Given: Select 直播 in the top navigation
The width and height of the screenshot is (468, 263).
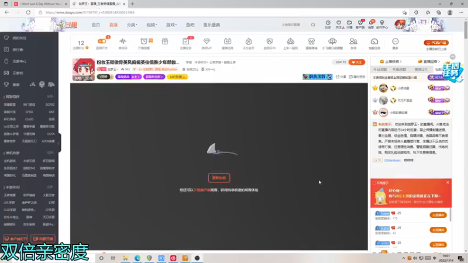Looking at the screenshot, I should coord(113,25).
